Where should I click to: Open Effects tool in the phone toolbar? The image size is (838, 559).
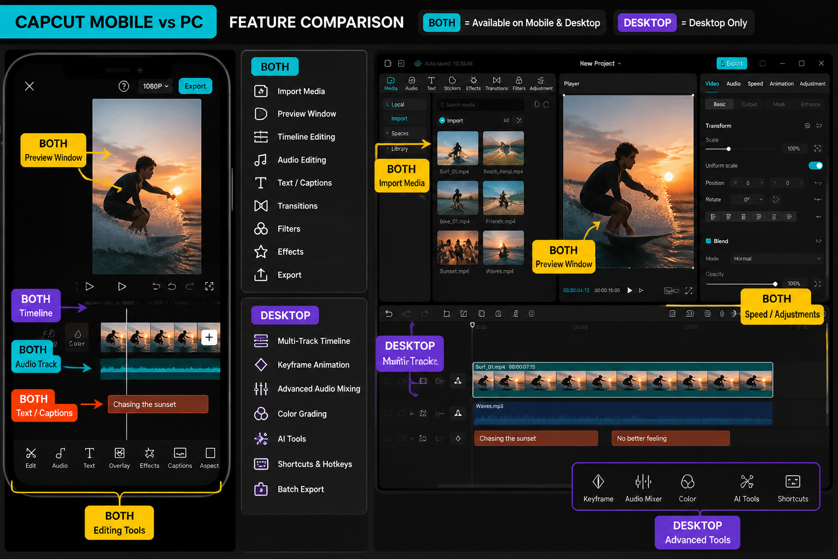pyautogui.click(x=149, y=458)
